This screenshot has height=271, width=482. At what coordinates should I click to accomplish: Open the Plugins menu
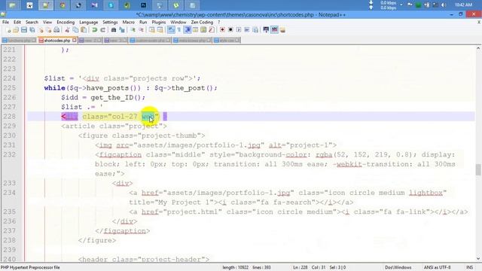(x=159, y=22)
